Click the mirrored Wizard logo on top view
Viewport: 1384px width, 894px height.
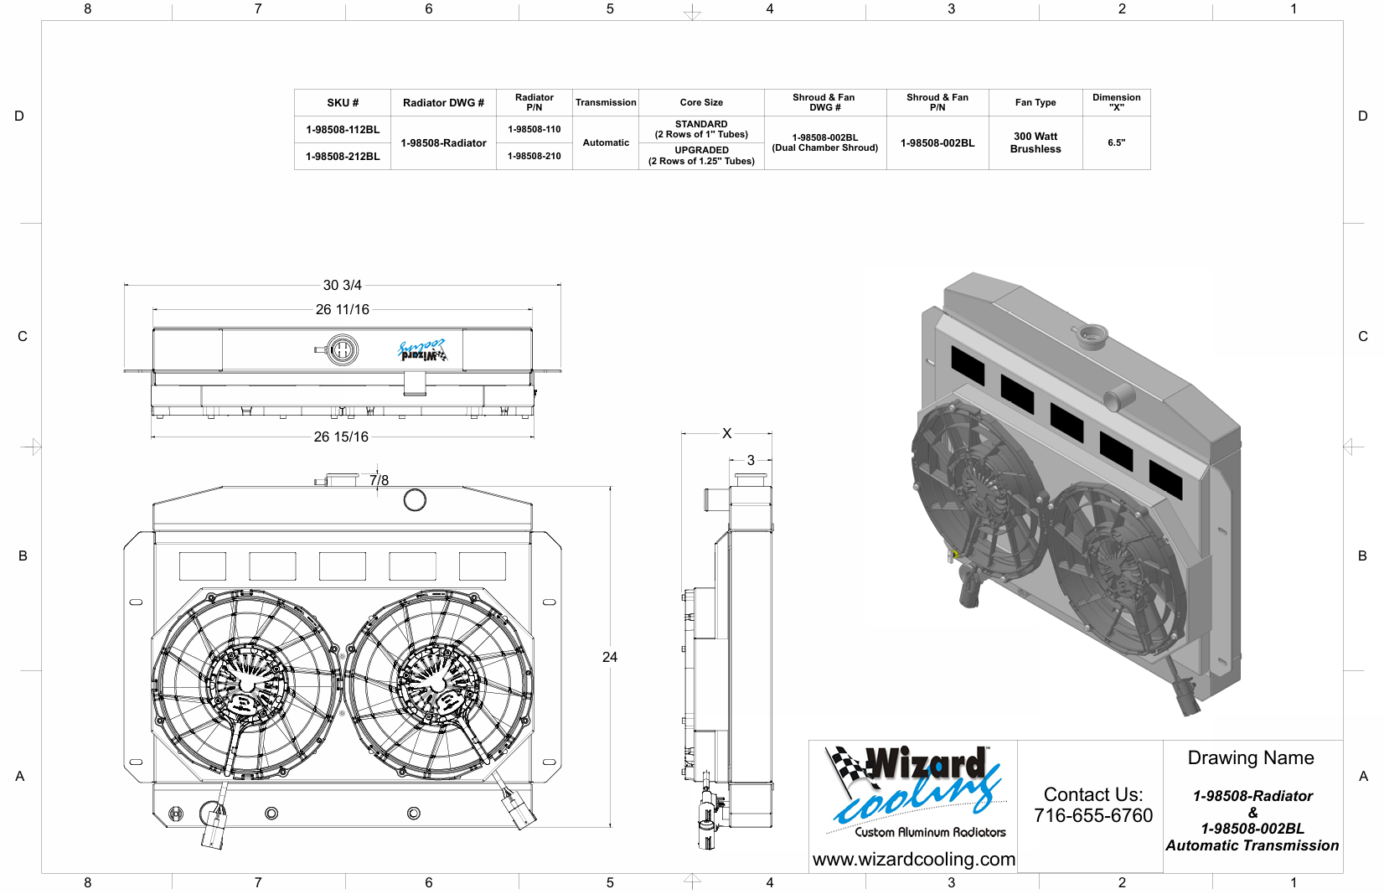pyautogui.click(x=421, y=350)
